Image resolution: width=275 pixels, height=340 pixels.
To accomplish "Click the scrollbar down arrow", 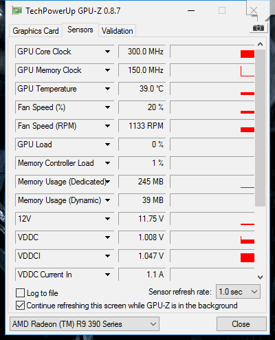I will [260, 277].
